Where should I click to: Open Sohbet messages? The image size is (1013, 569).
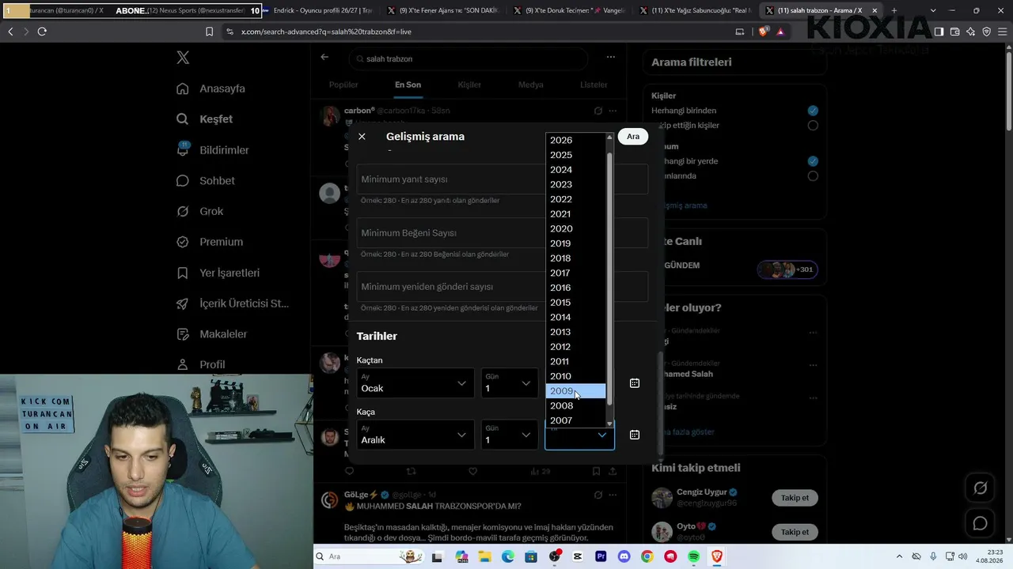[206, 181]
